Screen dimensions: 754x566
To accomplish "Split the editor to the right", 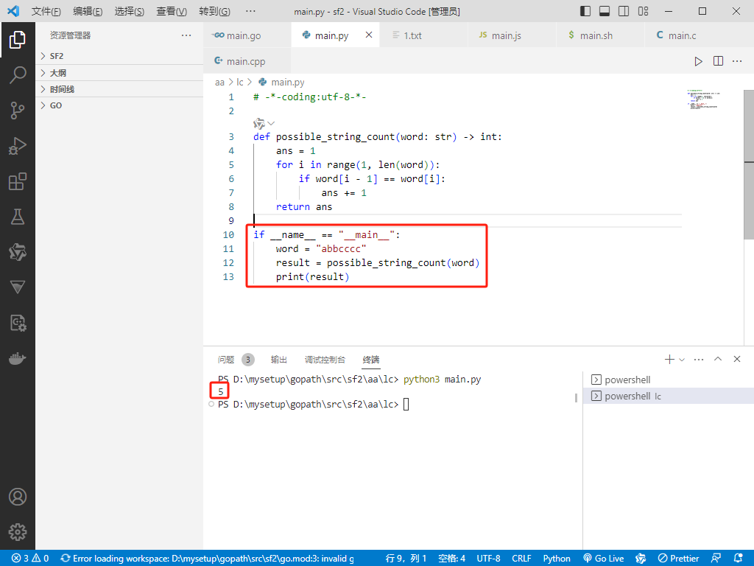I will pos(718,61).
